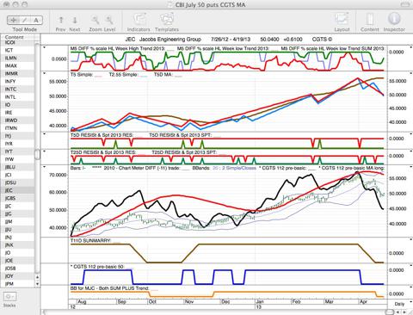Open the Indicators toolbar icon
This screenshot has width=413, height=315.
click(139, 19)
